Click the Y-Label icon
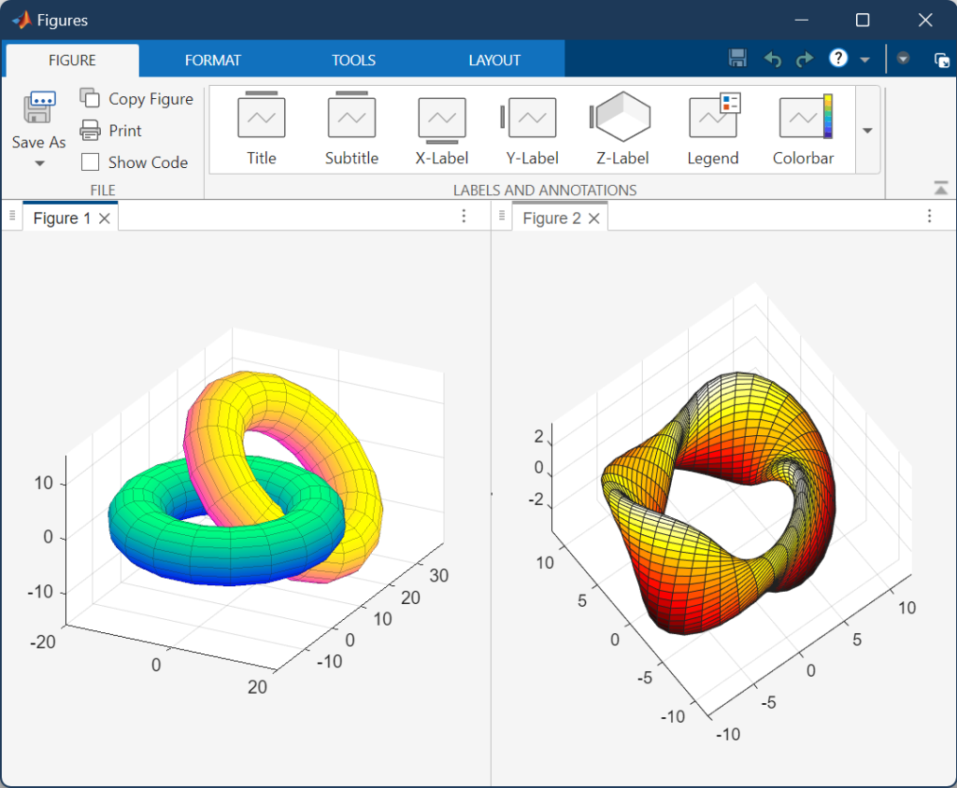 [531, 119]
